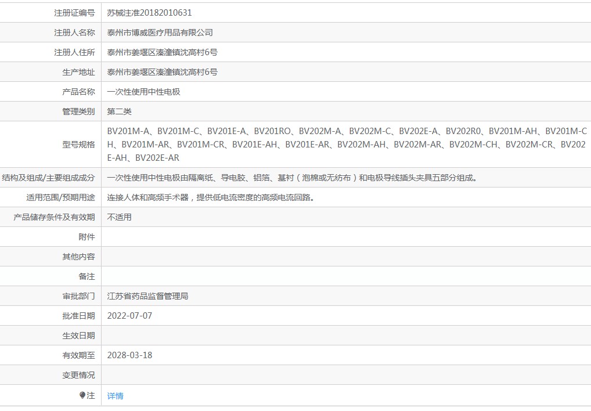
Task: Click the 生效日期 label
Action: pos(78,336)
